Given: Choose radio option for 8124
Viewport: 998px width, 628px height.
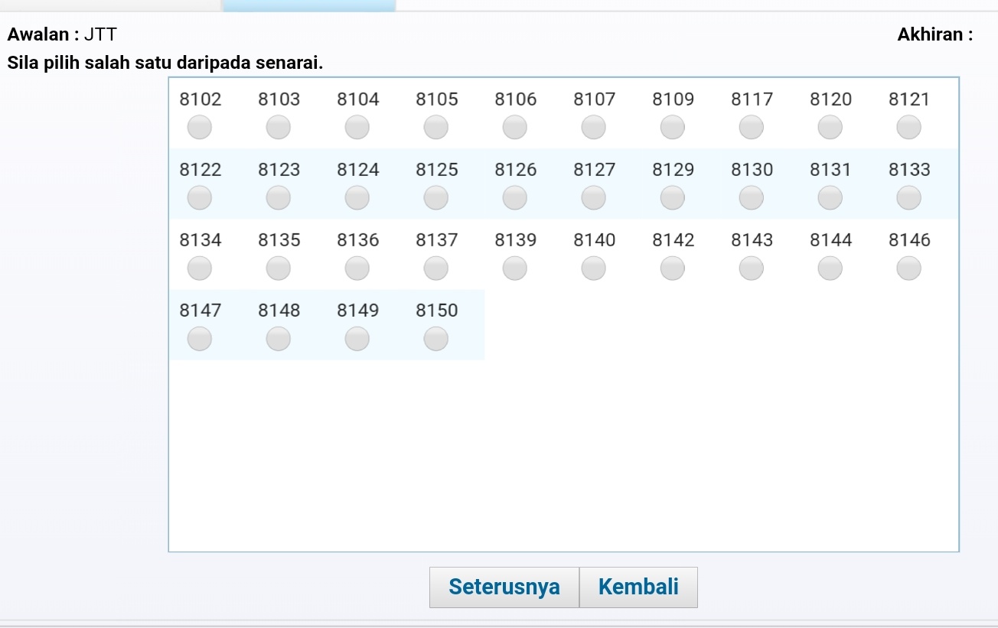Looking at the screenshot, I should coord(357,197).
